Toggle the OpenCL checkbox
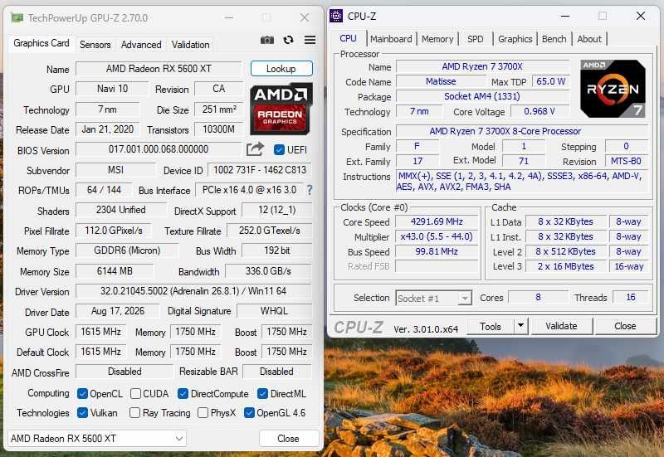The image size is (664, 457). (82, 393)
